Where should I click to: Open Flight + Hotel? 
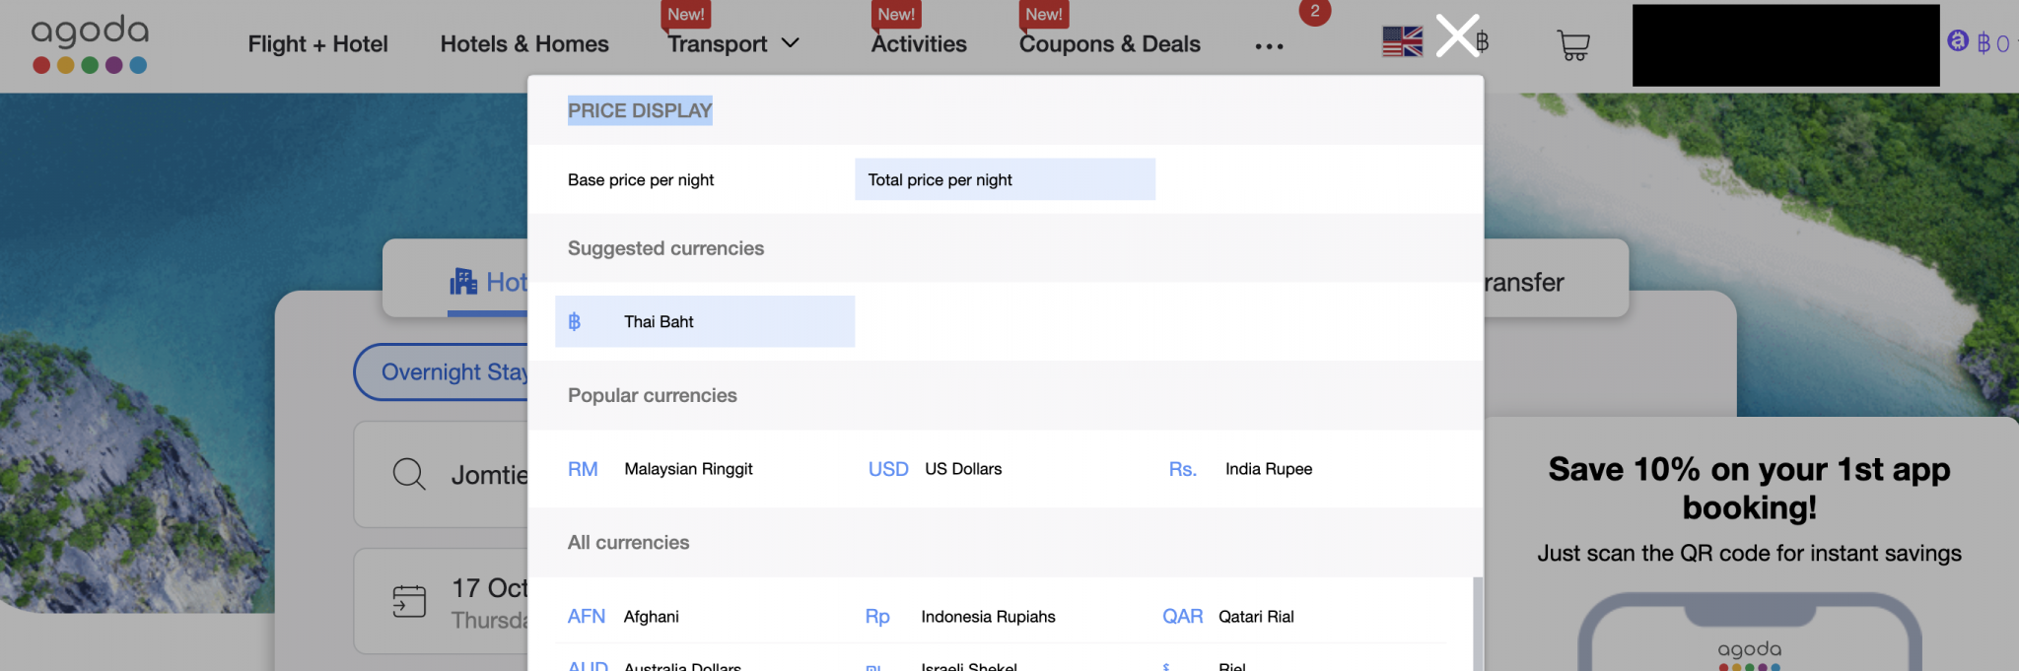[x=317, y=44]
